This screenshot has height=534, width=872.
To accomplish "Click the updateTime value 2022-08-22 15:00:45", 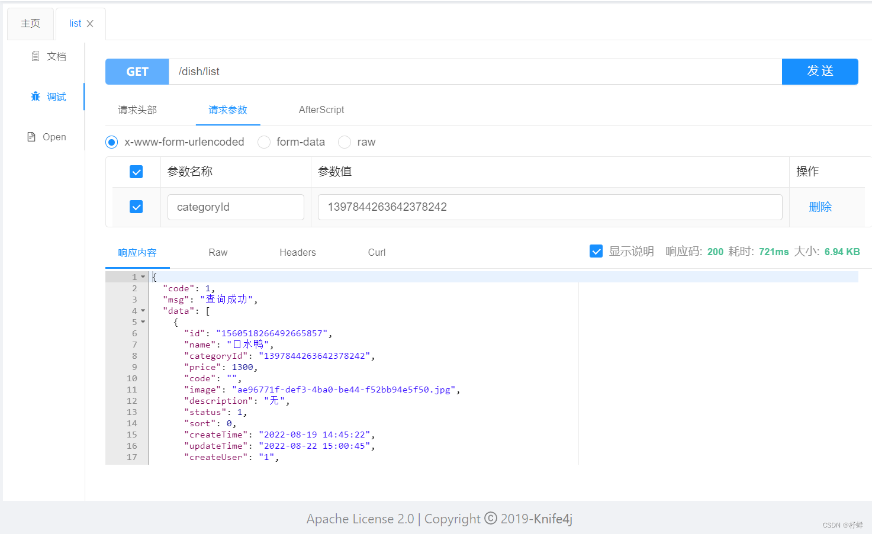I will pos(314,446).
